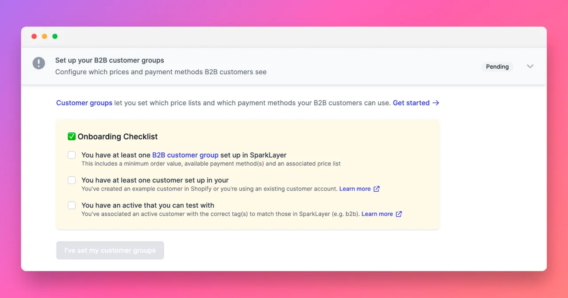Viewport: 568px width, 298px height.
Task: Click the arrow icon beside Get started
Action: [x=436, y=103]
